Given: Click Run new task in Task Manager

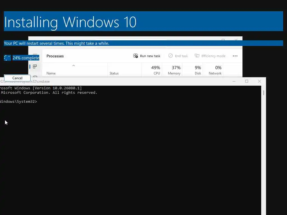Looking at the screenshot, I should point(147,56).
